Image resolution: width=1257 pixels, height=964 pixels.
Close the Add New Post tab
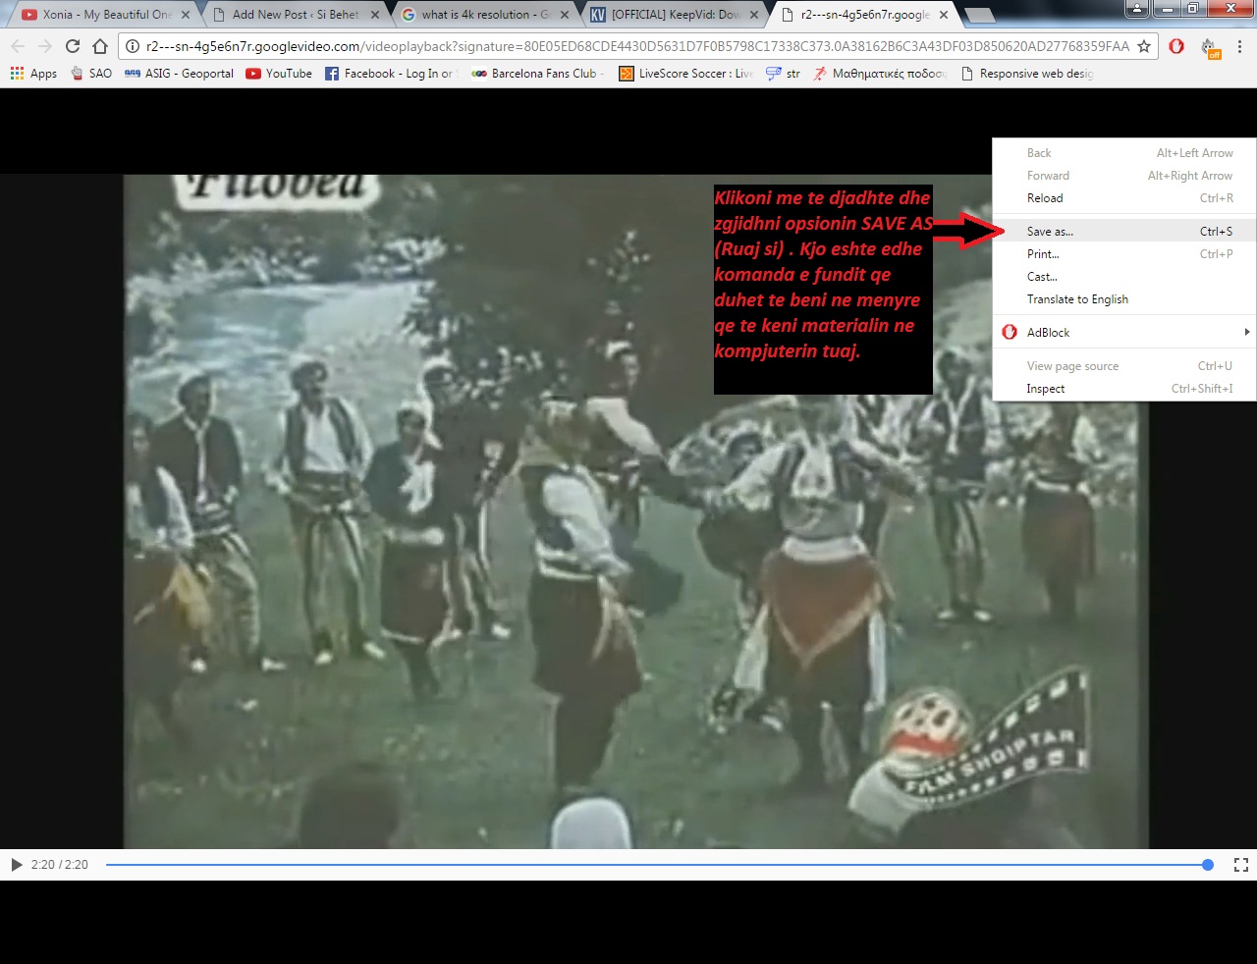(x=375, y=15)
